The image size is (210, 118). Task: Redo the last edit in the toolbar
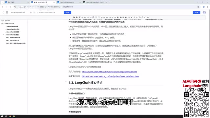129,17
